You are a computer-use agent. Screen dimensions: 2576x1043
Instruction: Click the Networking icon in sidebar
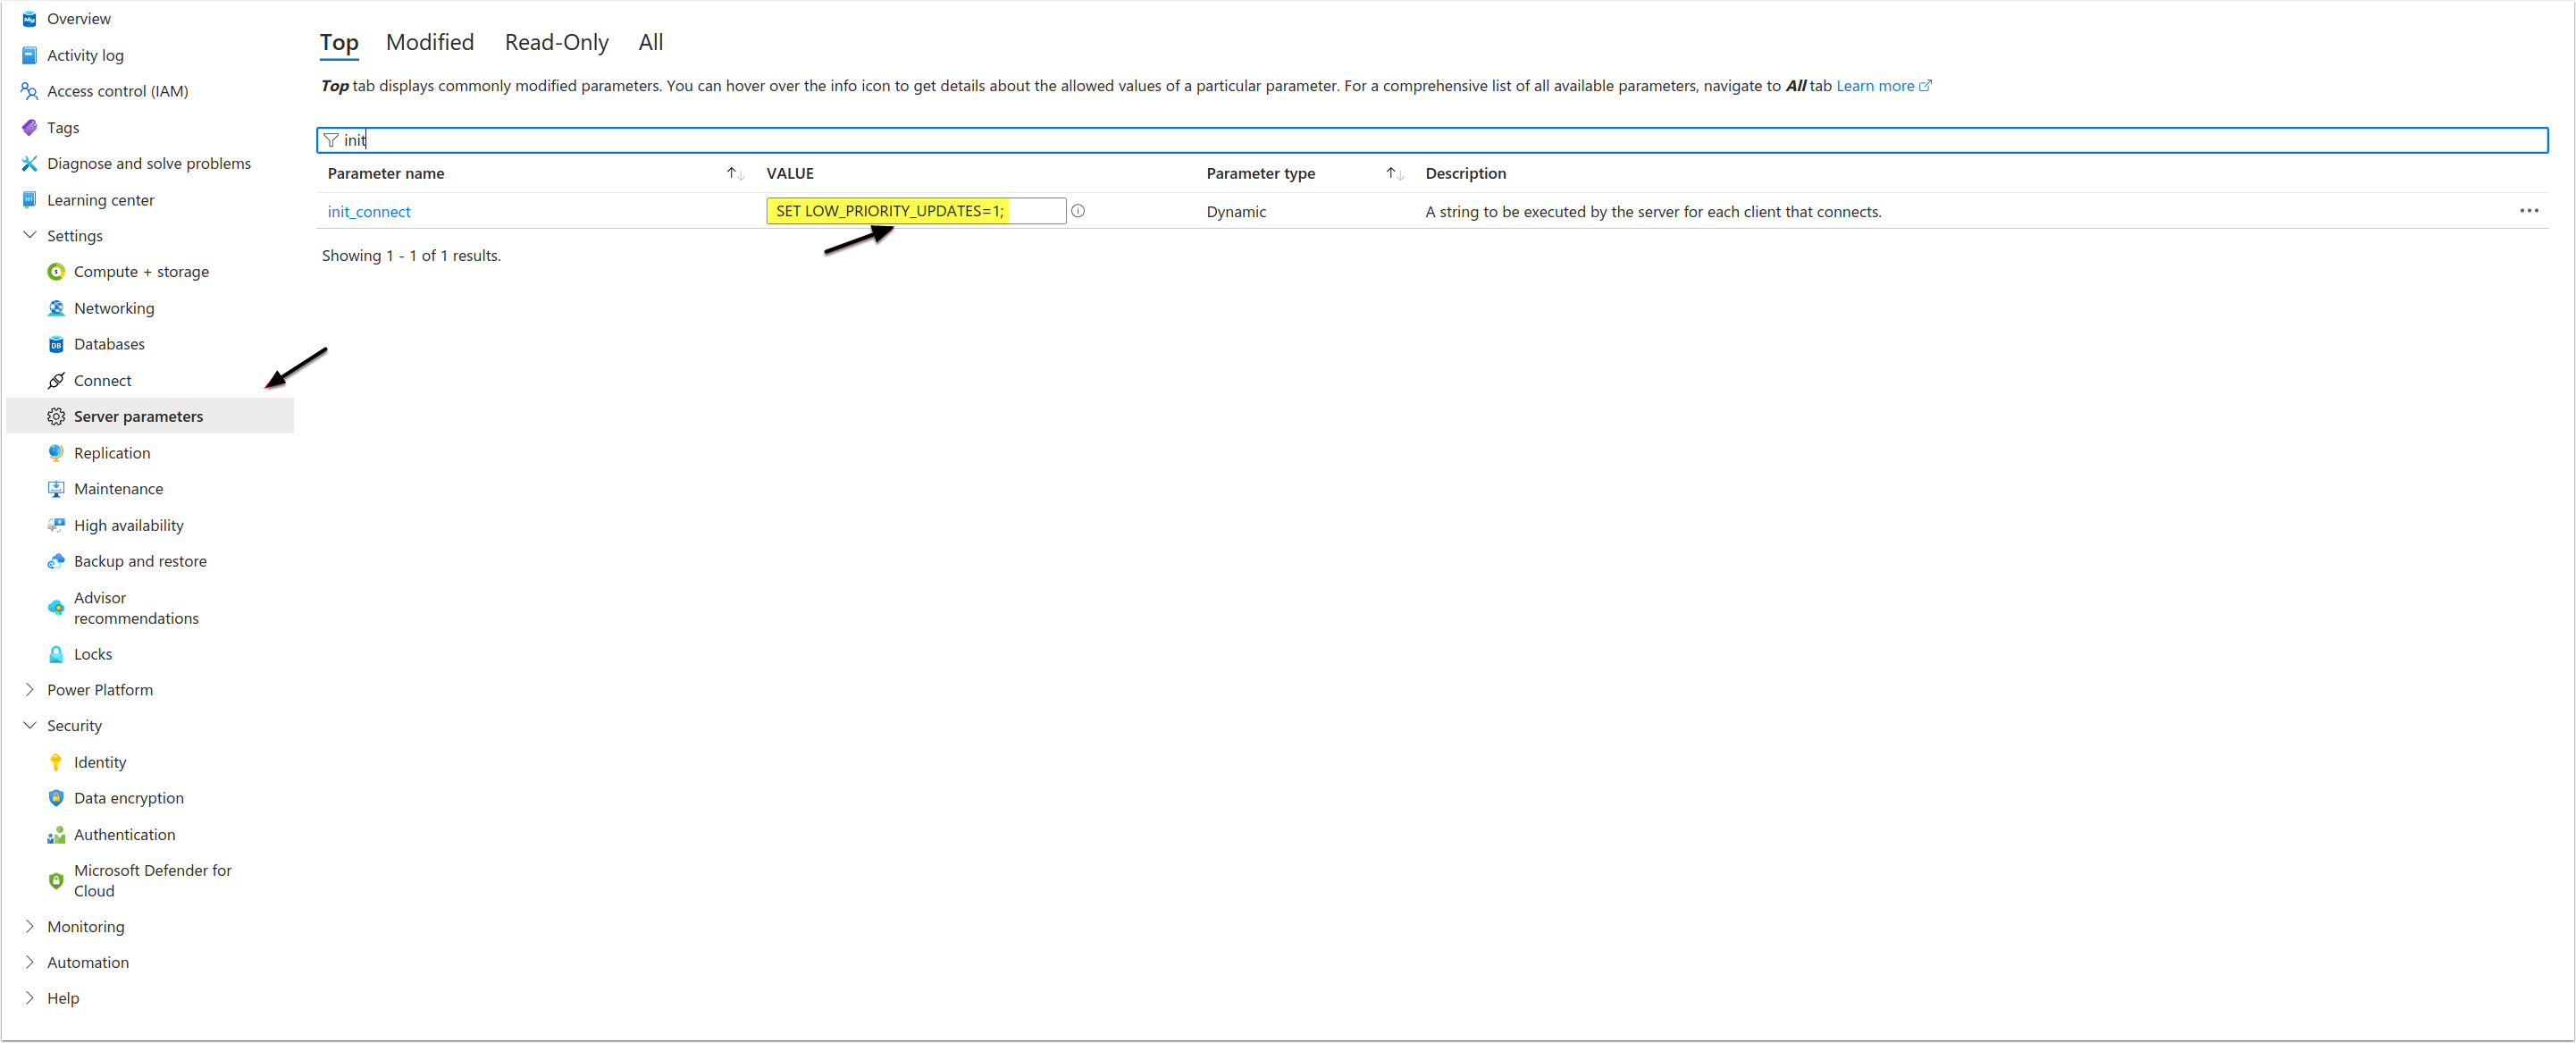coord(56,308)
